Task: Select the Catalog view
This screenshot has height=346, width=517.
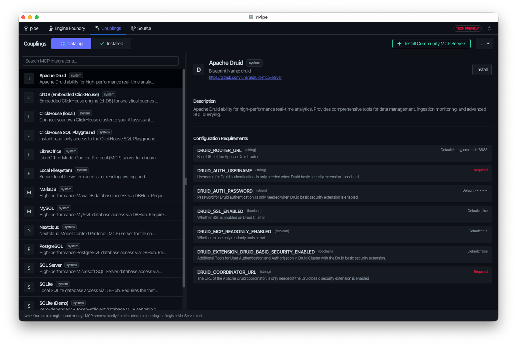Action: (x=71, y=44)
